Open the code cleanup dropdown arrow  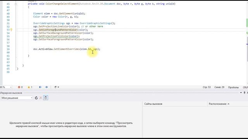point(59,87)
